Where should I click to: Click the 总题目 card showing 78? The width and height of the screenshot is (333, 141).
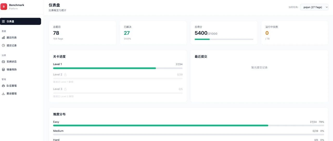82,33
